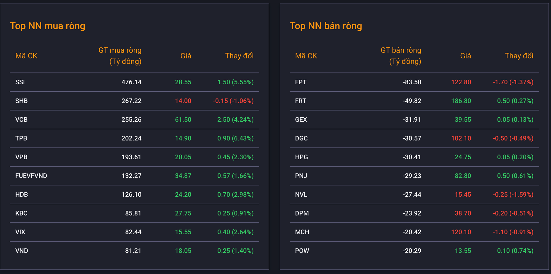Click the Top NN bán ròng title
Screen dimensions: 551x274
(x=326, y=26)
